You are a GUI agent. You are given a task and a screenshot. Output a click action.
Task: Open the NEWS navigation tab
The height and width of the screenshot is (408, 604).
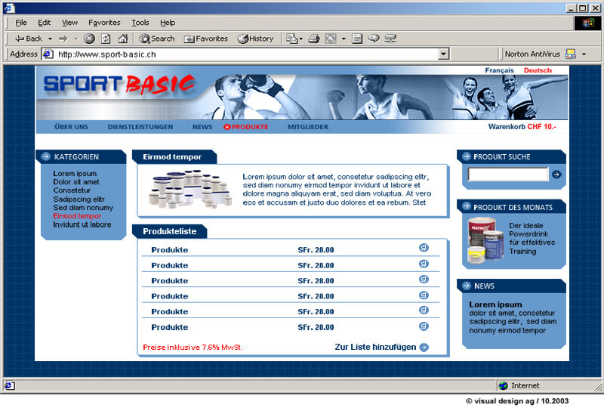tap(202, 127)
